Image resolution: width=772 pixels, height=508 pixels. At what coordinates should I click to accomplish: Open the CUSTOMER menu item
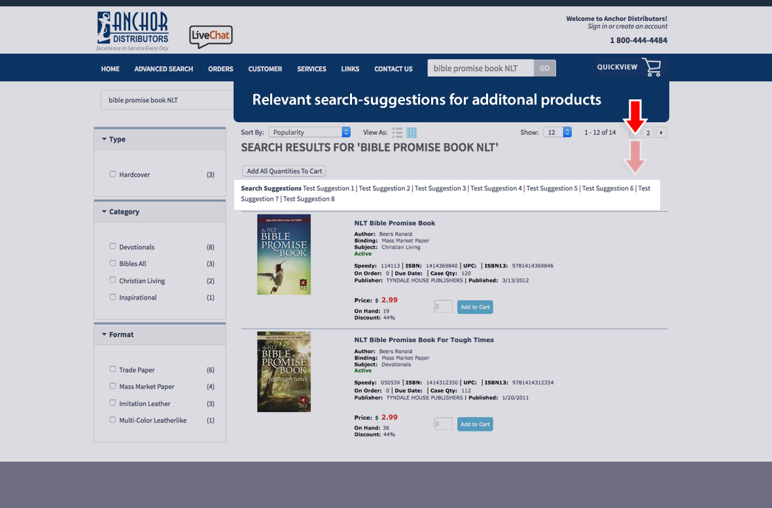click(265, 69)
